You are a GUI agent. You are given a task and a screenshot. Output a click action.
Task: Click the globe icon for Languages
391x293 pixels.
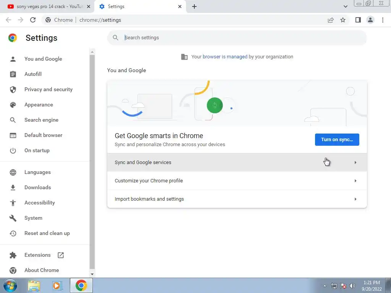click(13, 172)
